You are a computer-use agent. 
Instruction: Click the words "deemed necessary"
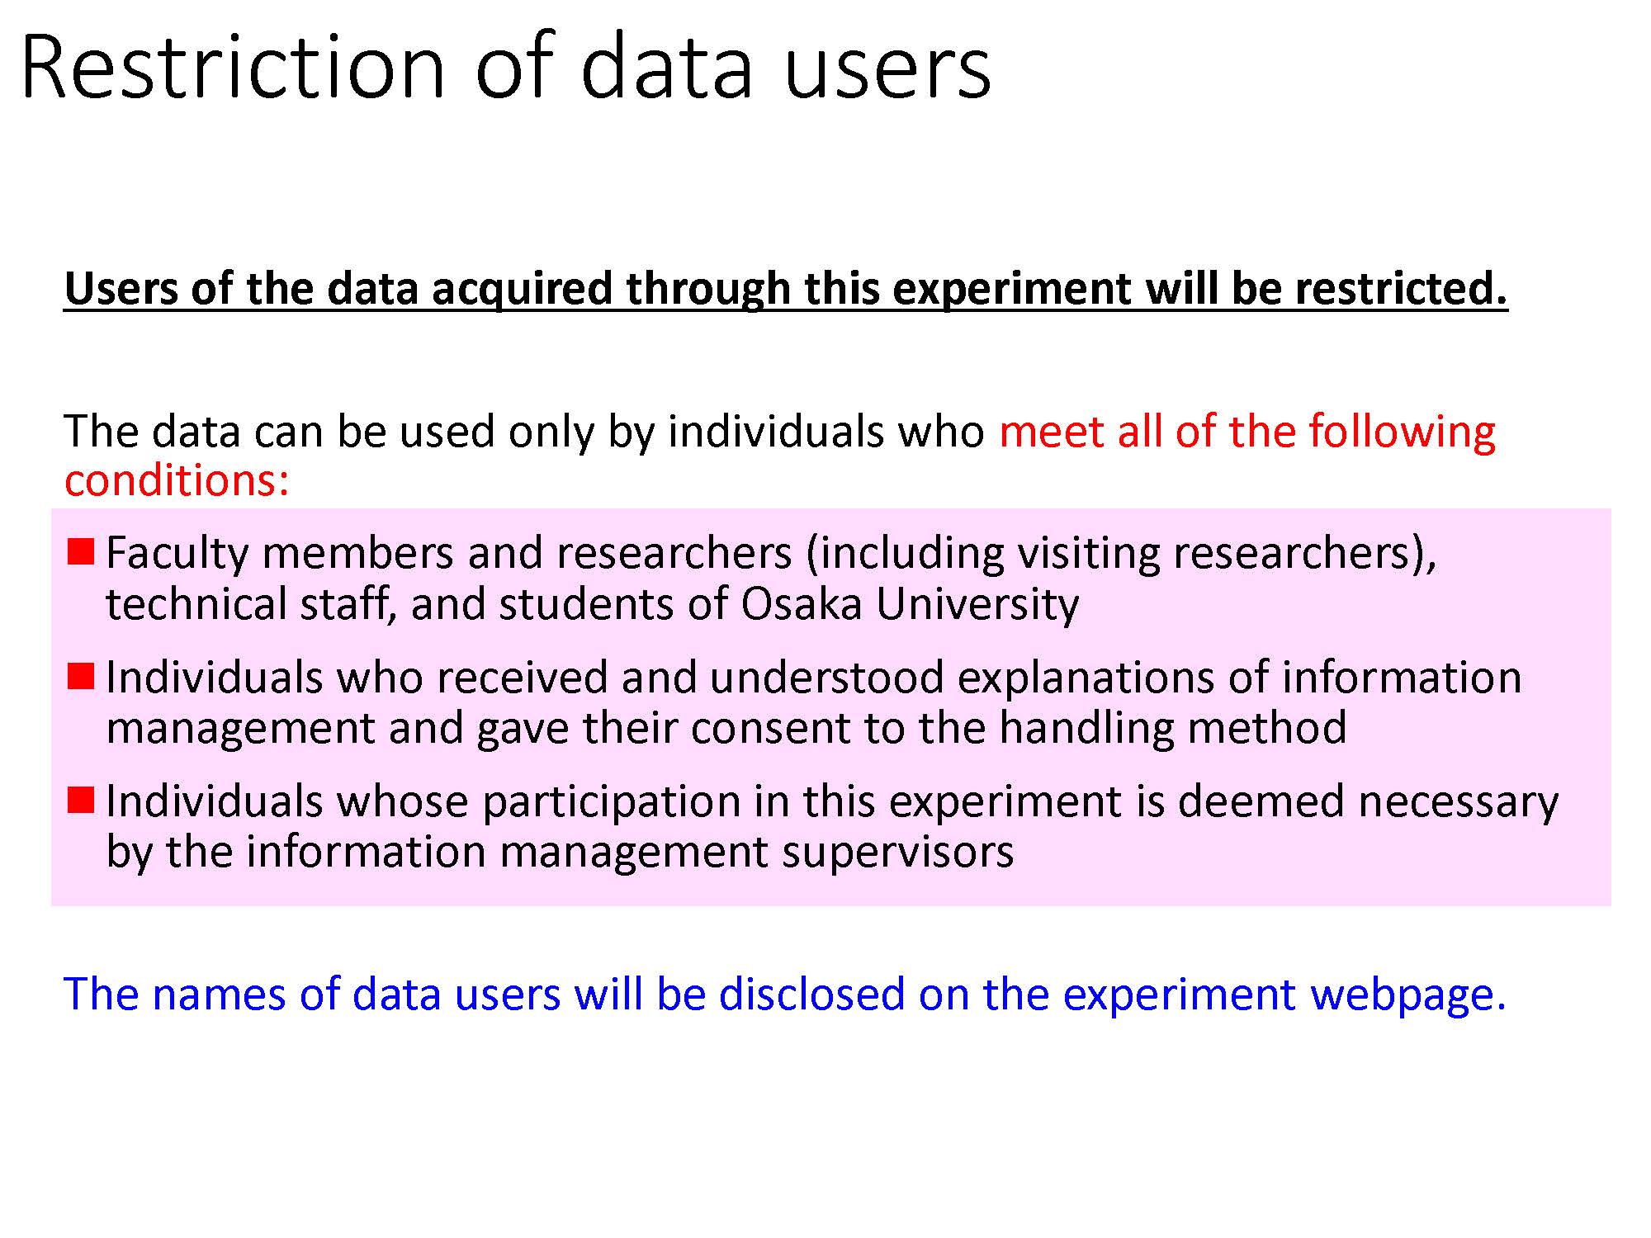[x=1368, y=801]
